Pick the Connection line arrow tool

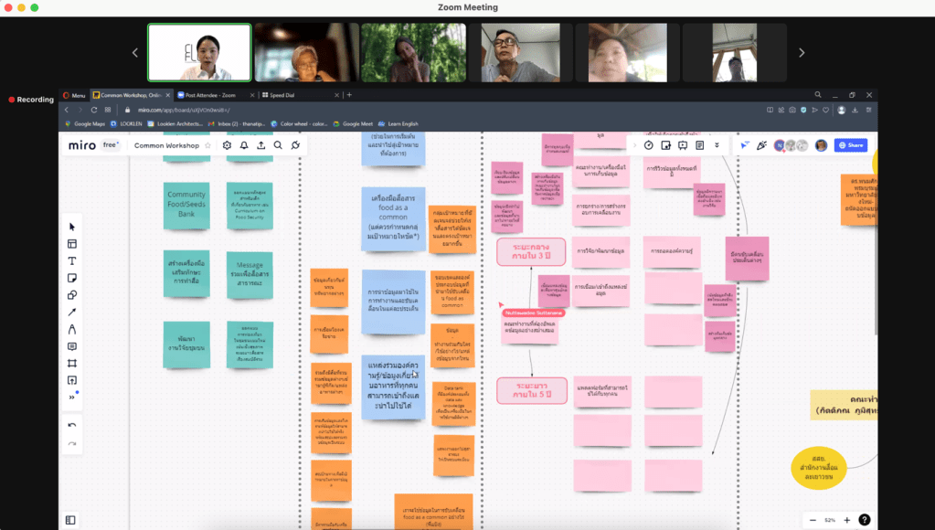point(72,313)
